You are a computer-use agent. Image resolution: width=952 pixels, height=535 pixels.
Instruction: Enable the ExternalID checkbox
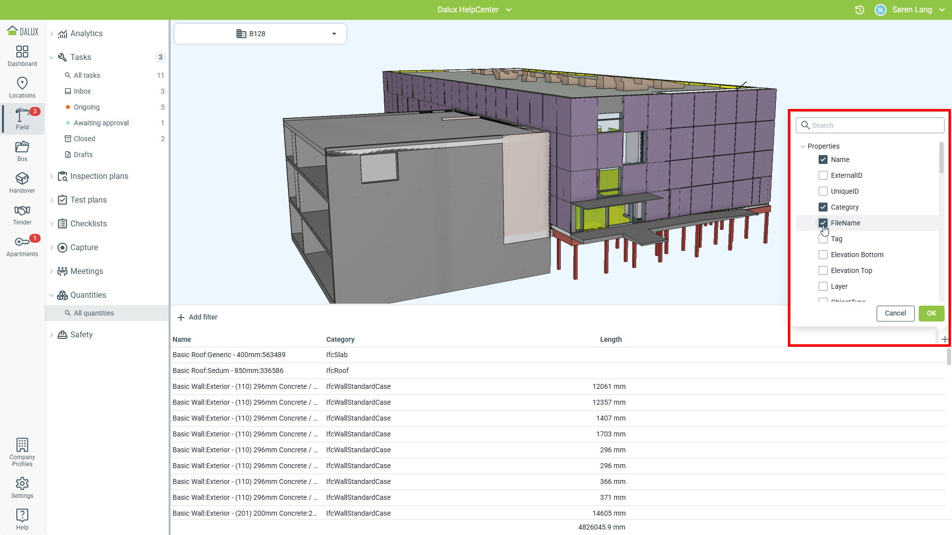[823, 175]
